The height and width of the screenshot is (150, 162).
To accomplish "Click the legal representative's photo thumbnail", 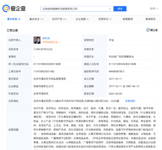I will tap(37, 40).
